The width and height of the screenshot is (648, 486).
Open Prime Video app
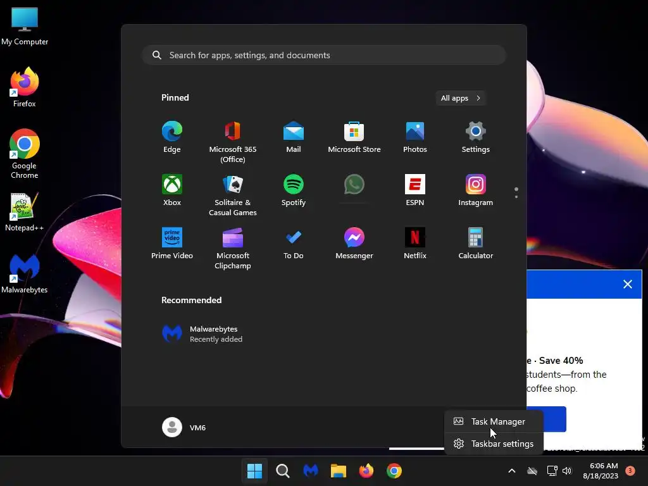[x=172, y=244]
